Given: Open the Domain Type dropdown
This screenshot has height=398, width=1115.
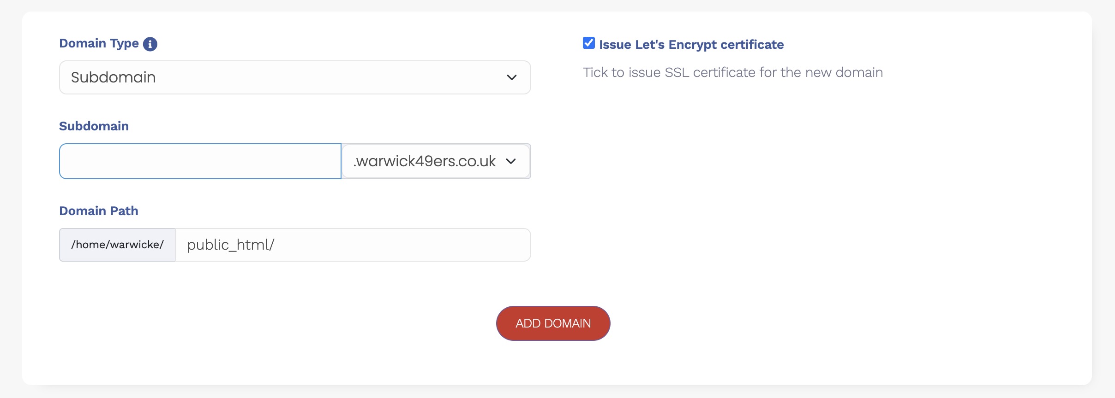Looking at the screenshot, I should tap(294, 77).
